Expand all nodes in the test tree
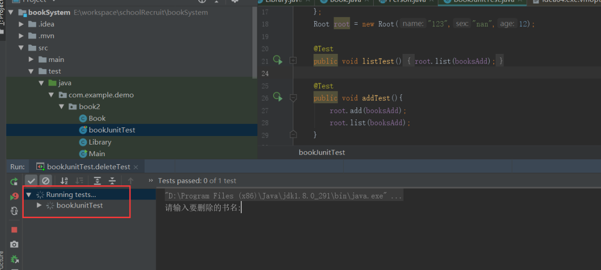601x270 pixels. tap(97, 181)
